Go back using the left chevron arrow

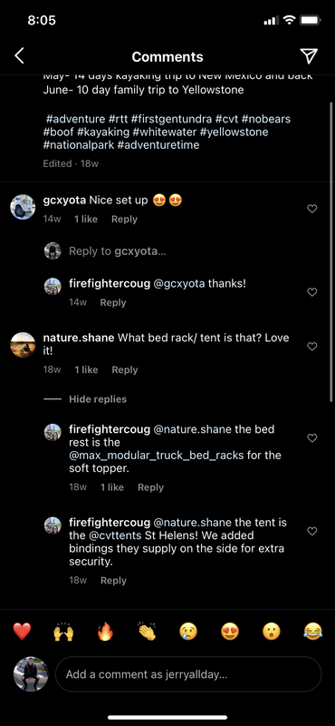coord(19,56)
